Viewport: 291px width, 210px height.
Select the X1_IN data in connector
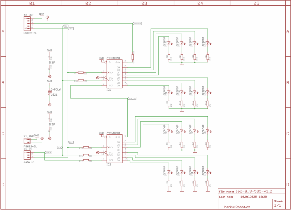(28, 154)
